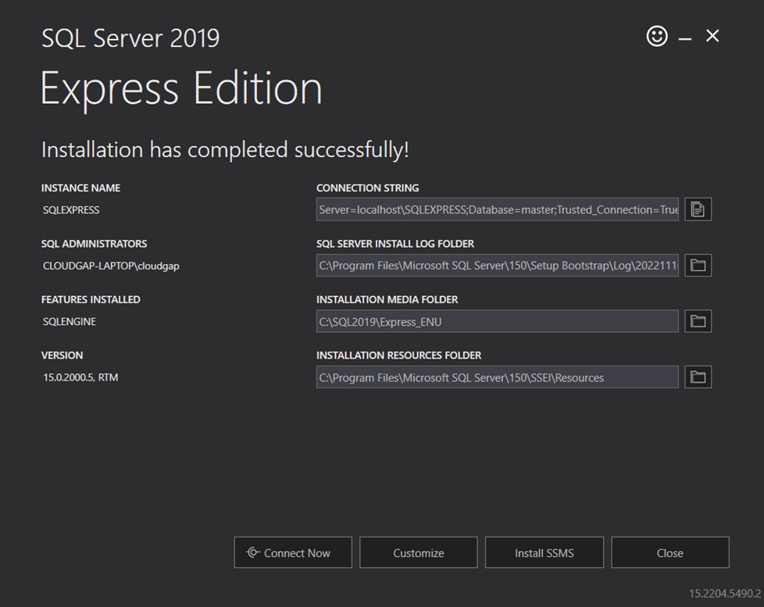Click the installer build number 15.2204.5490.2

point(724,594)
